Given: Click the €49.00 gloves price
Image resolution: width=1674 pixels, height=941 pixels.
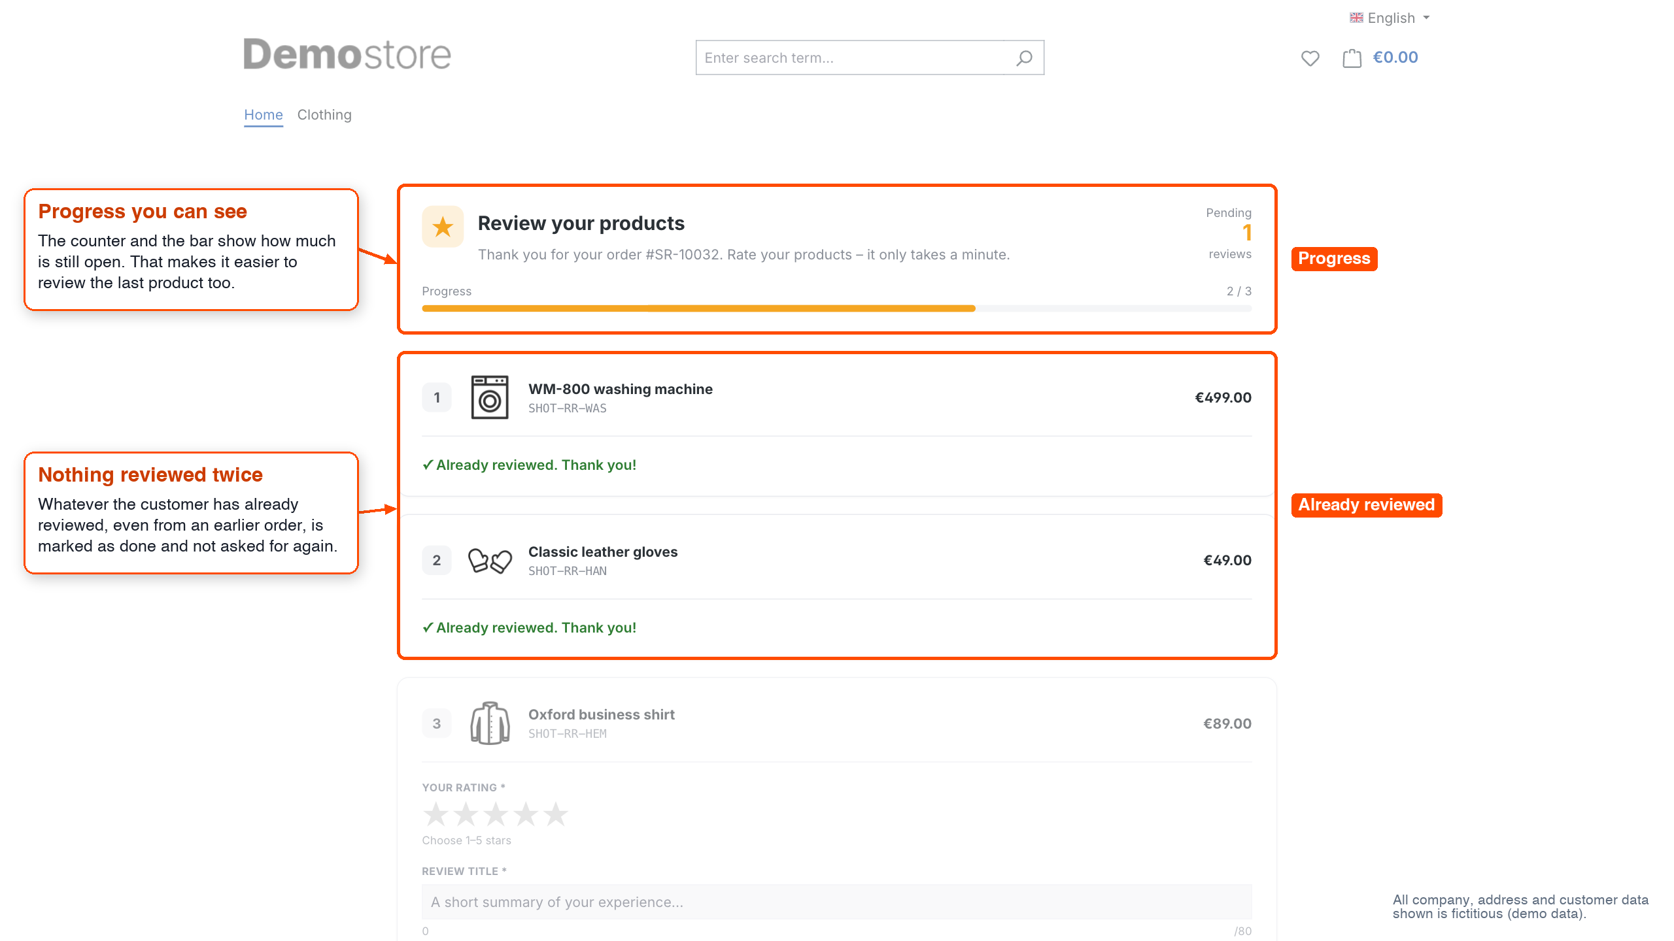Looking at the screenshot, I should pos(1227,560).
